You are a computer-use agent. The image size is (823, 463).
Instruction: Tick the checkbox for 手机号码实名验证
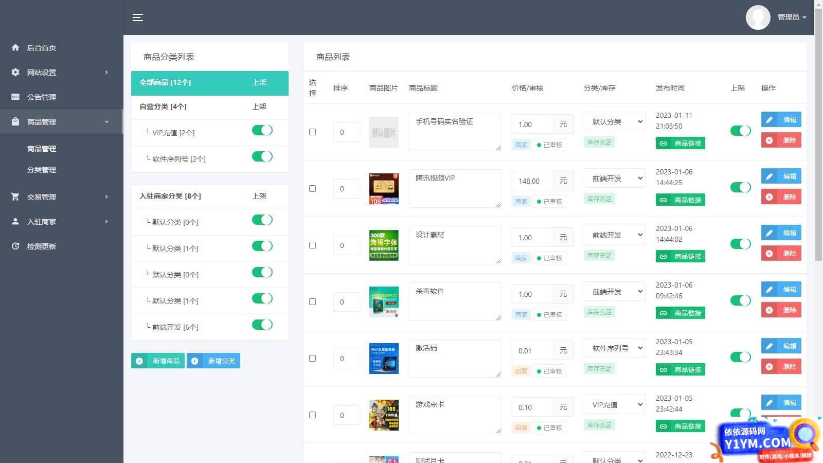(x=312, y=132)
